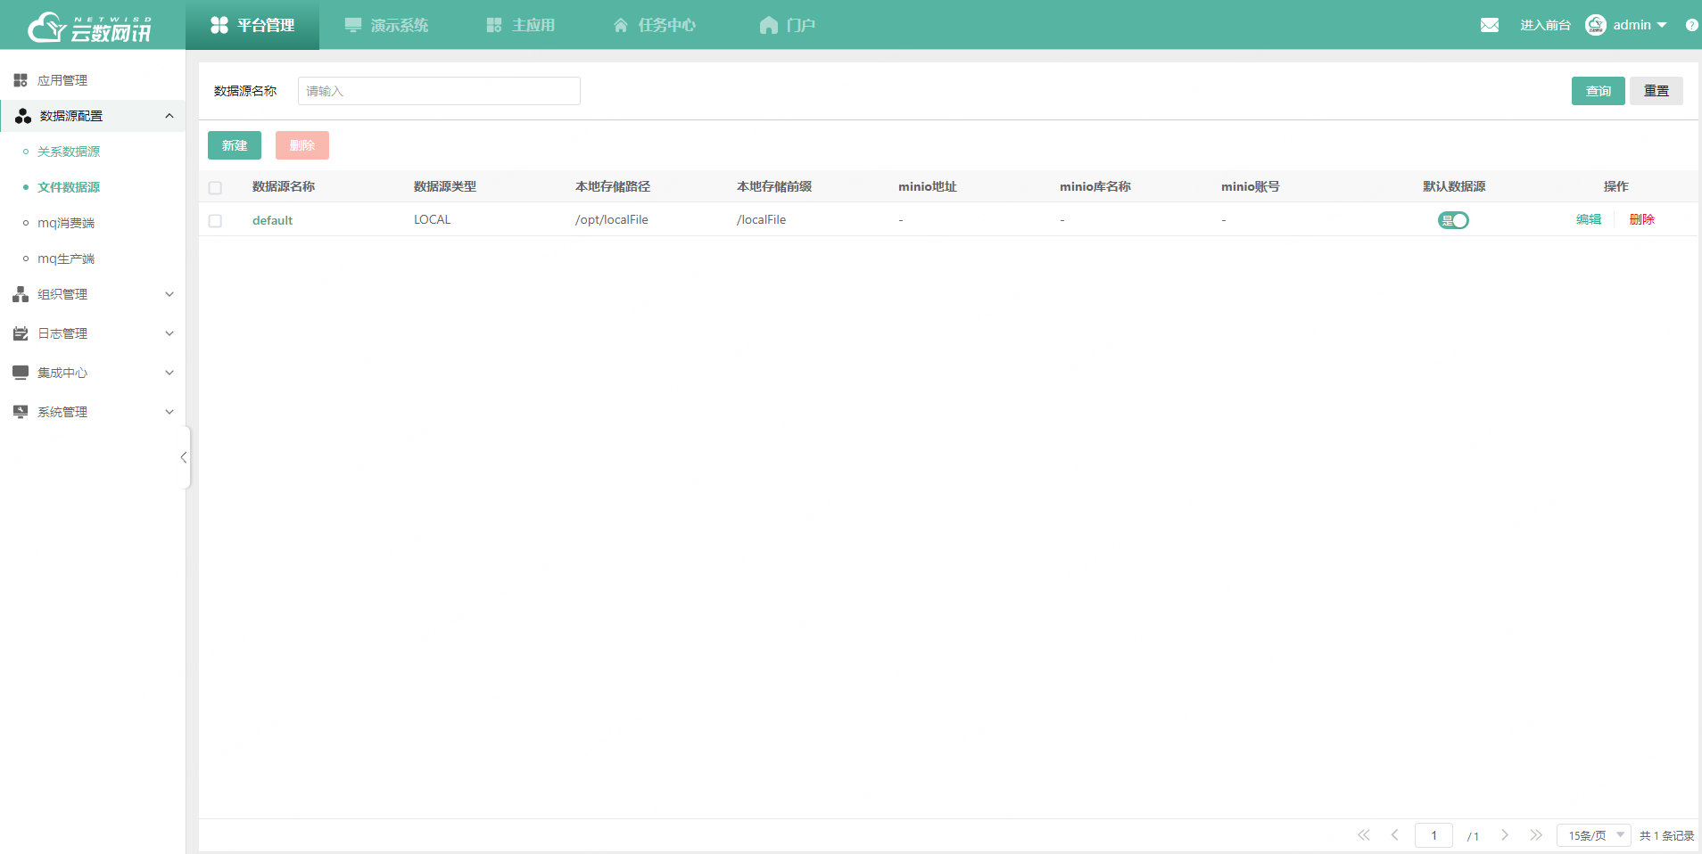Image resolution: width=1702 pixels, height=854 pixels.
Task: Click the mail envelope icon
Action: click(1489, 25)
